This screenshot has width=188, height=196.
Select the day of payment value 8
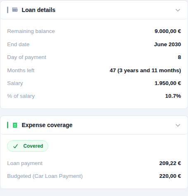pos(179,57)
